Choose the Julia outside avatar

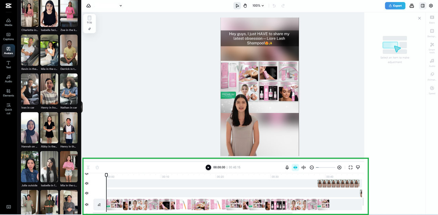click(30, 167)
